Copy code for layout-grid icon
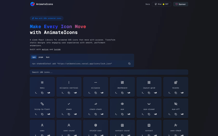Image resolution: width=218 pixels, height=136 pixels. (149, 93)
